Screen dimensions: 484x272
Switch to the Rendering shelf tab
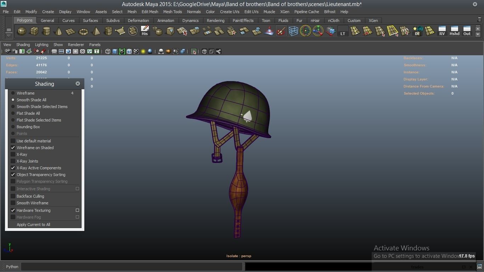click(x=215, y=21)
